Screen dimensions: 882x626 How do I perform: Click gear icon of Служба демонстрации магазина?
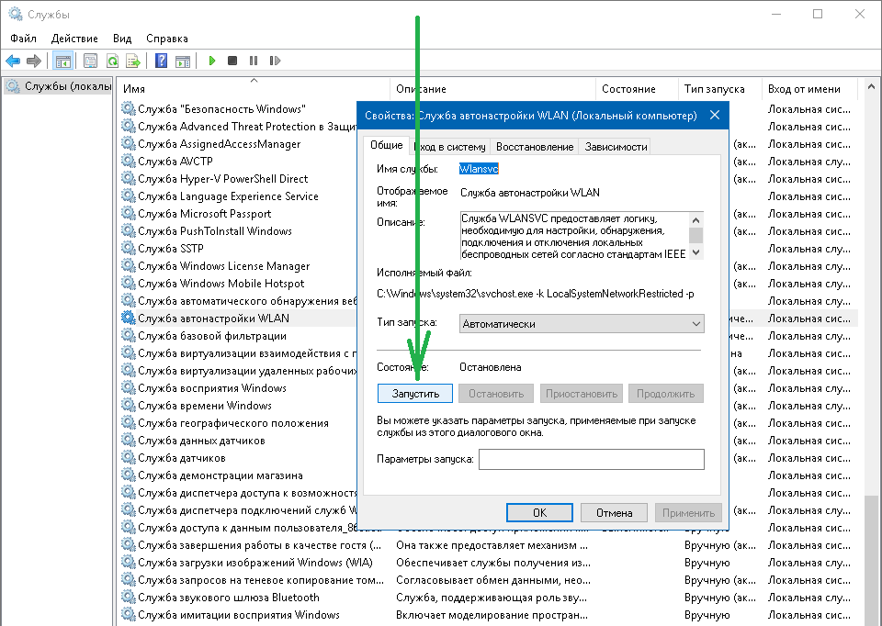click(129, 475)
